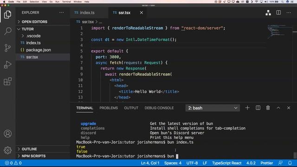Click 'Hello World' text on line 12
This screenshot has height=167, width=297.
pos(148,92)
